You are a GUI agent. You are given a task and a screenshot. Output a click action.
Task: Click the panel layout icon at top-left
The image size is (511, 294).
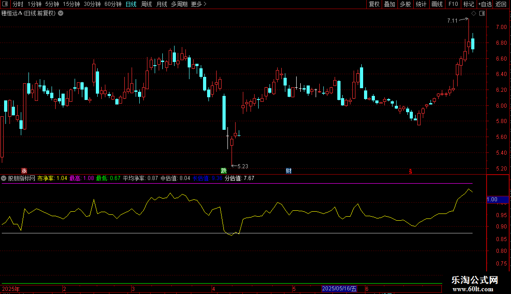5,5
